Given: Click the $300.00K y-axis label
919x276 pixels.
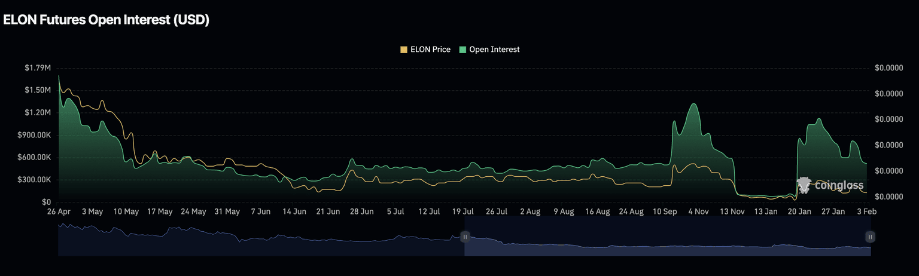Looking at the screenshot, I should pyautogui.click(x=34, y=180).
